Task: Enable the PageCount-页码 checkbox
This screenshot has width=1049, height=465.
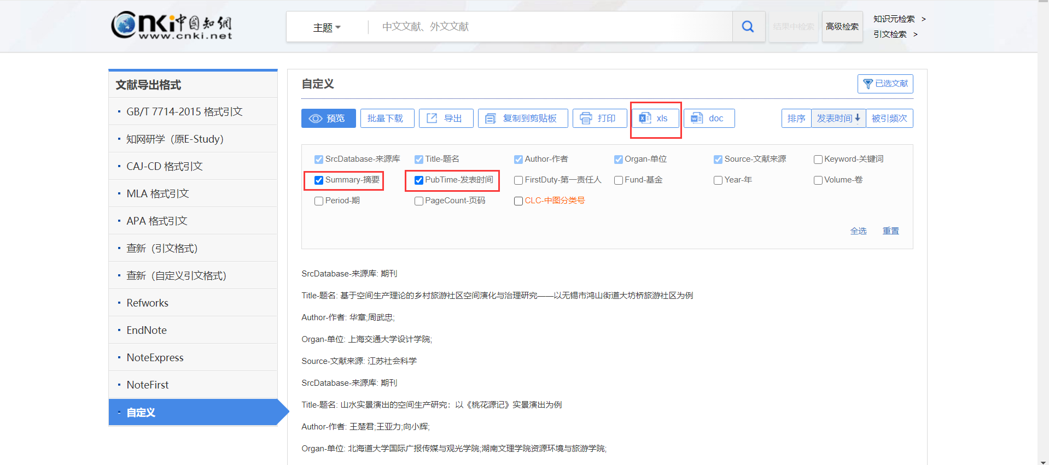Action: pos(419,201)
